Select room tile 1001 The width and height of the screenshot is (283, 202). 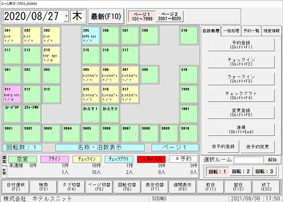tap(189, 114)
